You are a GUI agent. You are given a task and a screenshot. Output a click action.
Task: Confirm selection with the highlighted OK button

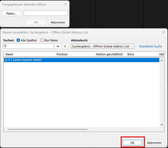pyautogui.click(x=133, y=142)
